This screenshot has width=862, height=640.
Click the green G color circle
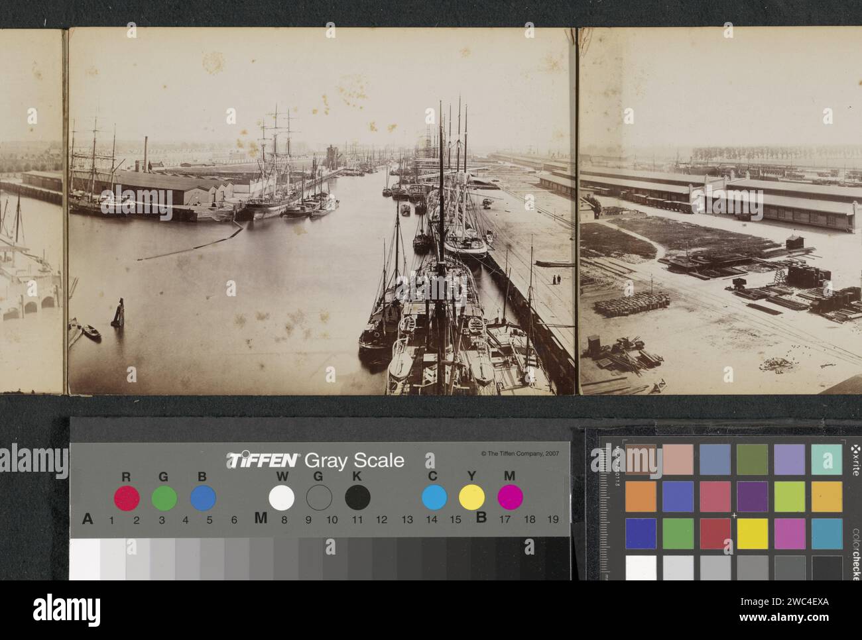coord(164,498)
